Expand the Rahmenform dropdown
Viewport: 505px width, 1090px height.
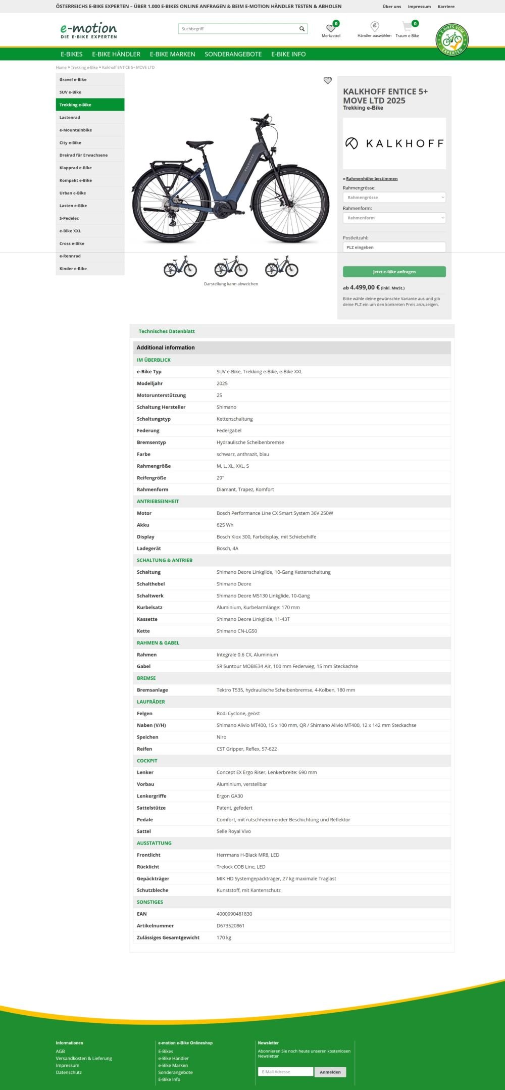(x=394, y=218)
